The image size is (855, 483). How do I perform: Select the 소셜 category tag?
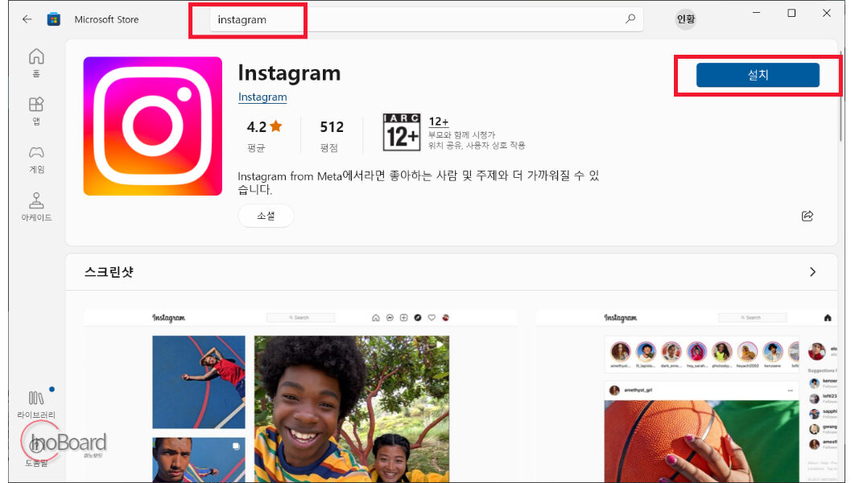click(x=266, y=216)
